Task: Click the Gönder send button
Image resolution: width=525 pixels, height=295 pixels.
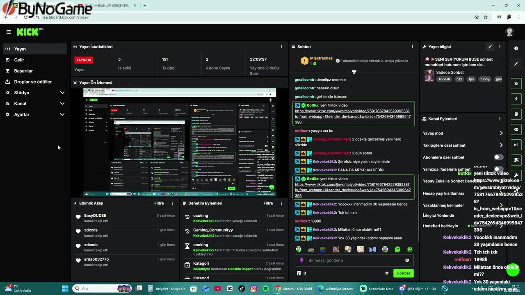Action: tap(403, 273)
